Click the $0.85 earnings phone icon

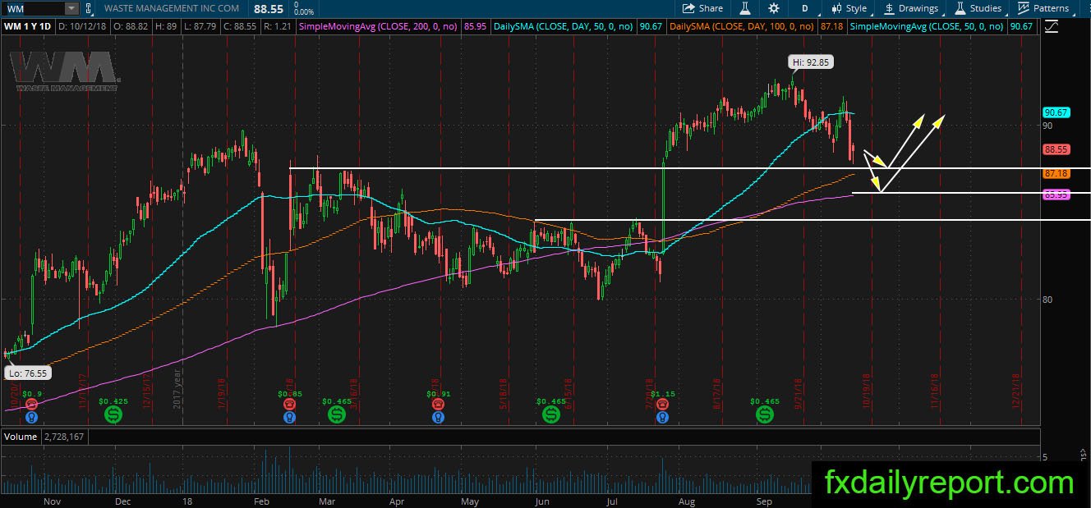(x=290, y=405)
